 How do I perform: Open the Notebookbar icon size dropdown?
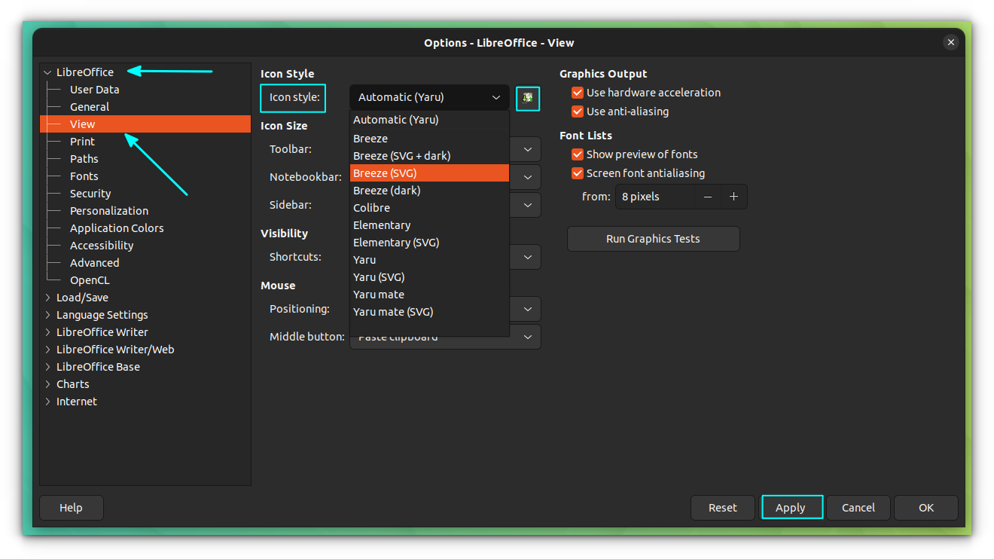[527, 177]
